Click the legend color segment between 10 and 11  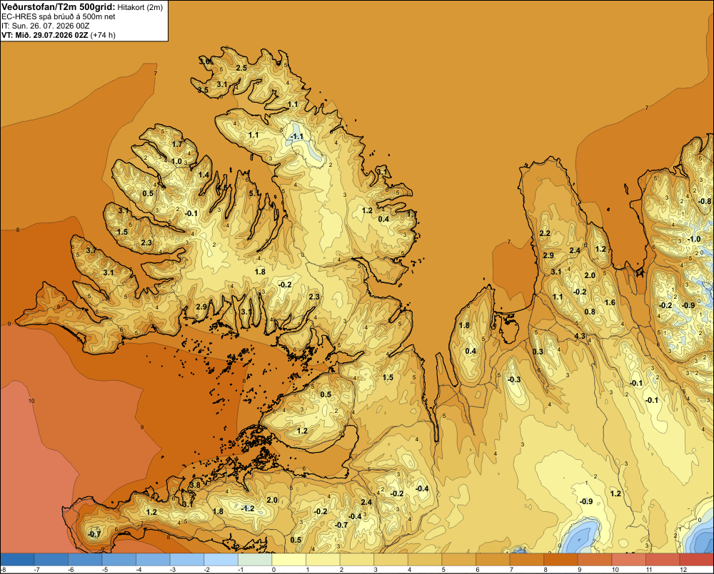629,559
